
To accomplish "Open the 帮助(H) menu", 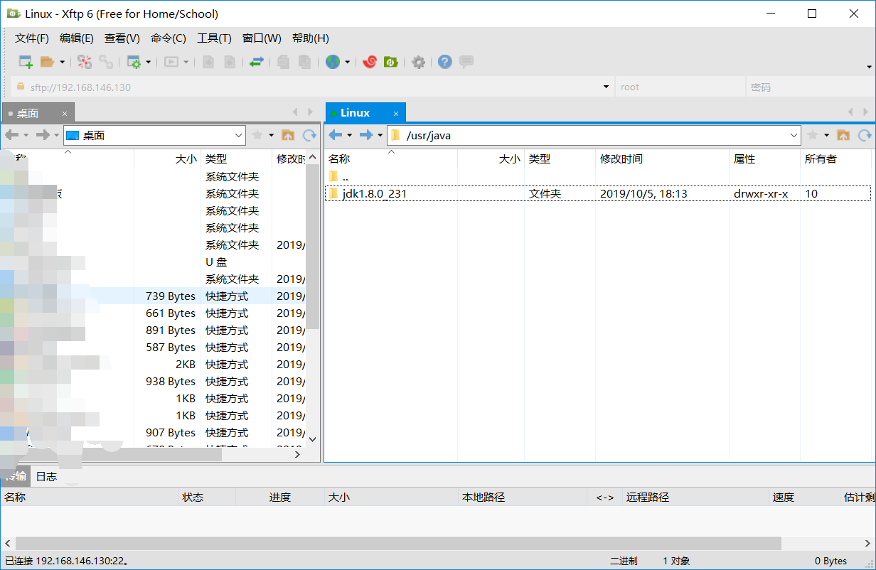I will click(x=311, y=38).
